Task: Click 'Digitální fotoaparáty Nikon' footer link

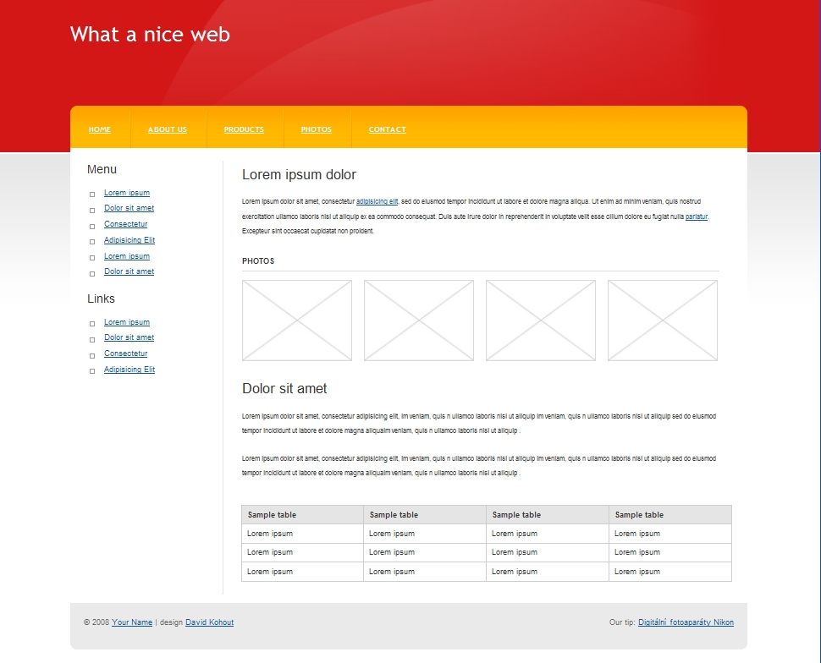Action: coord(686,622)
